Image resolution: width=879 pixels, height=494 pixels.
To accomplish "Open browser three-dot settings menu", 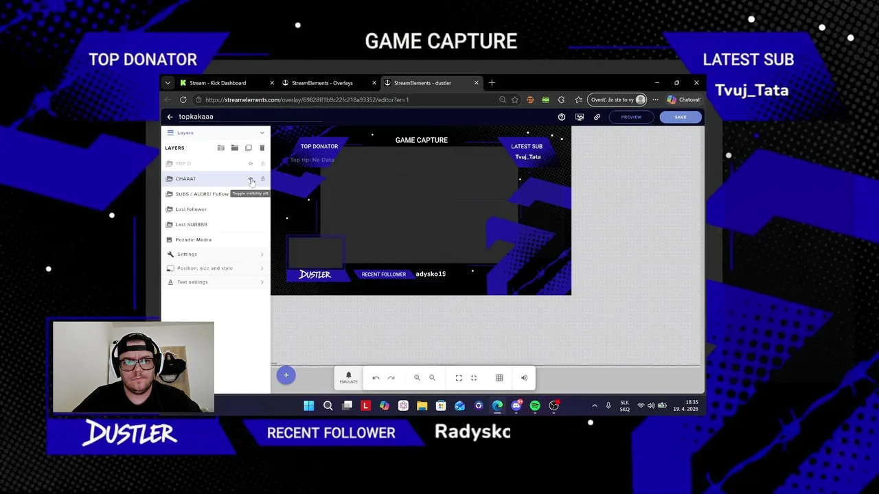I will [x=655, y=99].
